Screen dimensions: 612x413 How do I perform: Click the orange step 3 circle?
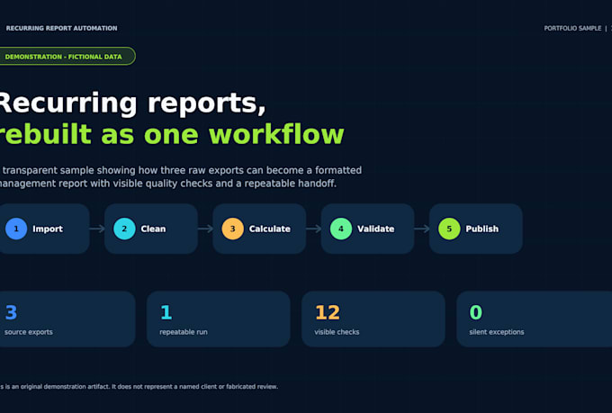[232, 229]
